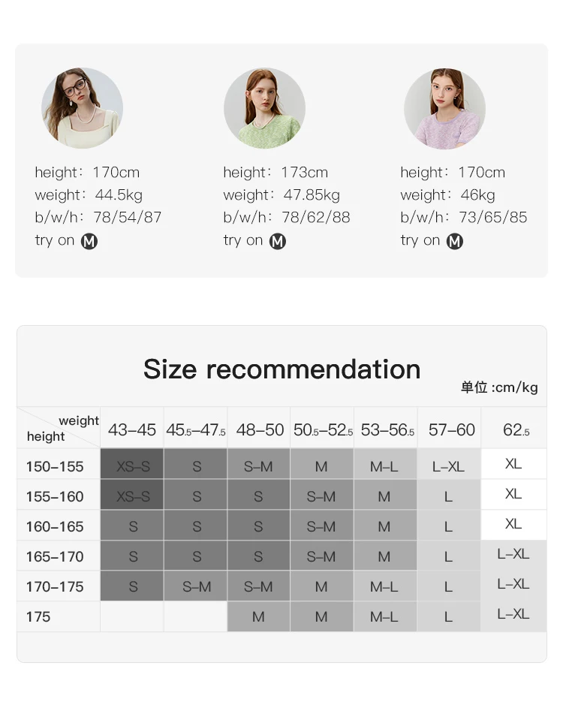Click the model photo in green top
Image resolution: width=563 pixels, height=708 pixels.
(x=264, y=108)
